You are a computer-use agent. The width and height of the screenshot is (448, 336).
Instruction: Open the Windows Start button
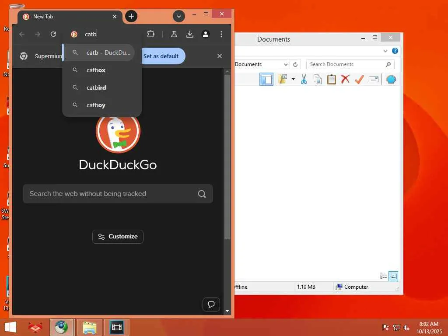click(x=10, y=327)
